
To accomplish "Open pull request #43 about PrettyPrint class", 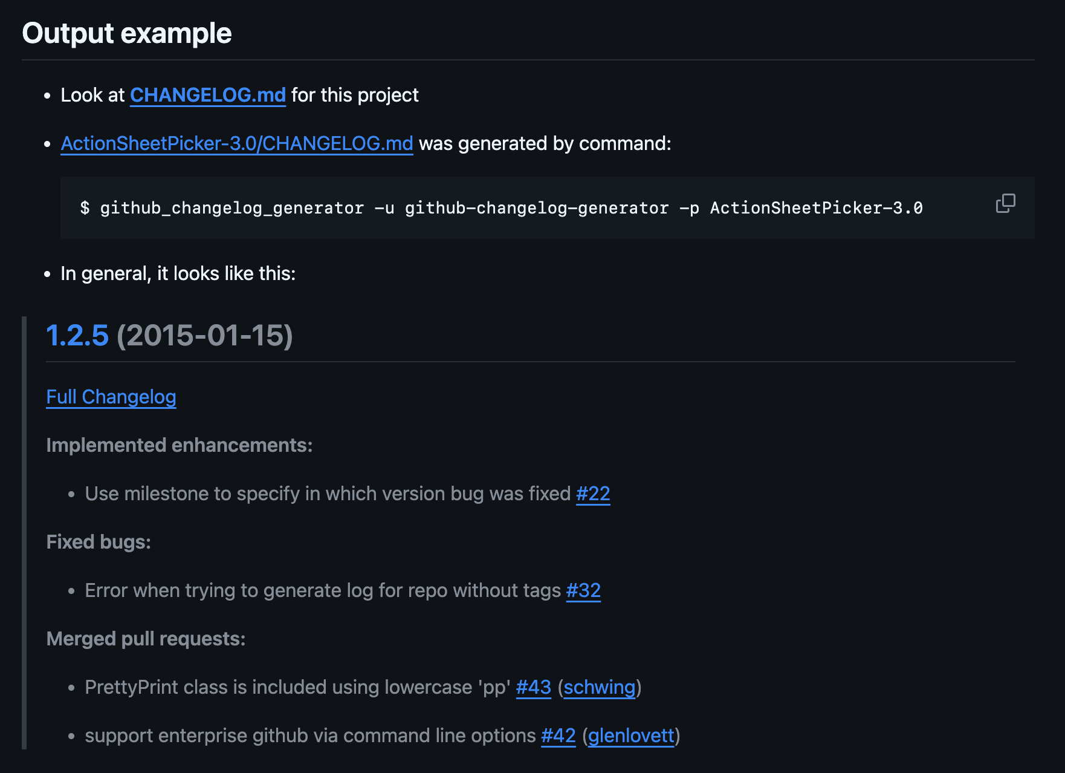I will (532, 687).
